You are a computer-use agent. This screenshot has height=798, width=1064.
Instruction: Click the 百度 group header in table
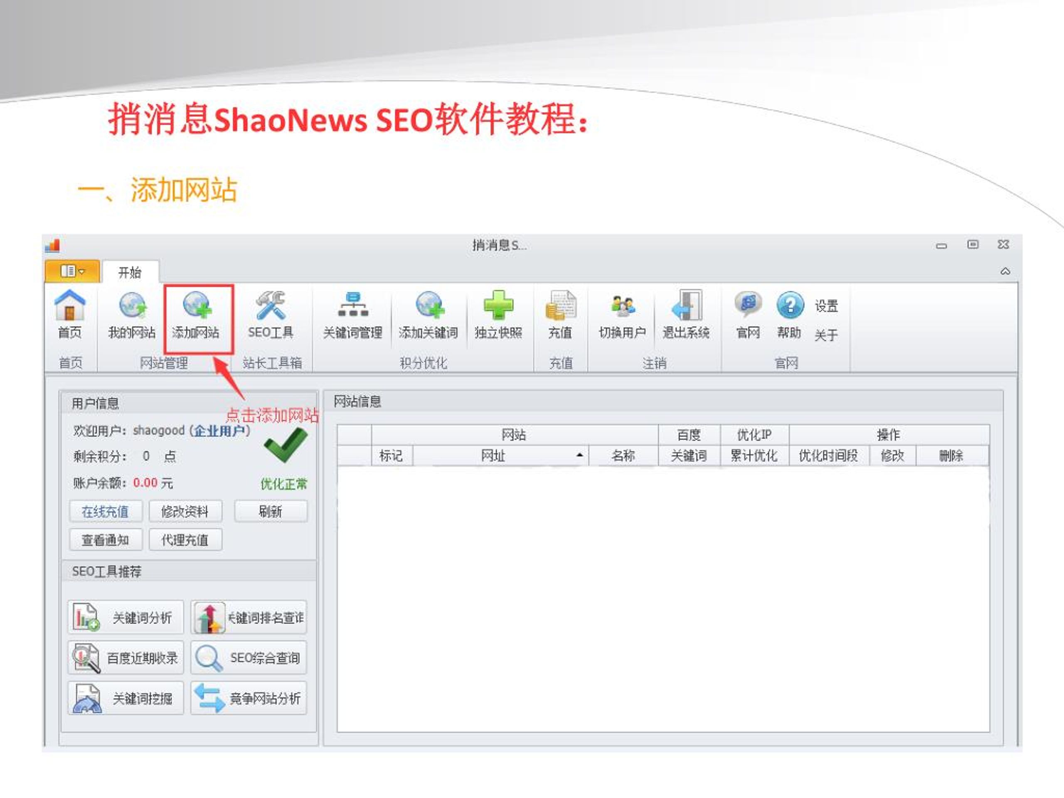point(689,435)
